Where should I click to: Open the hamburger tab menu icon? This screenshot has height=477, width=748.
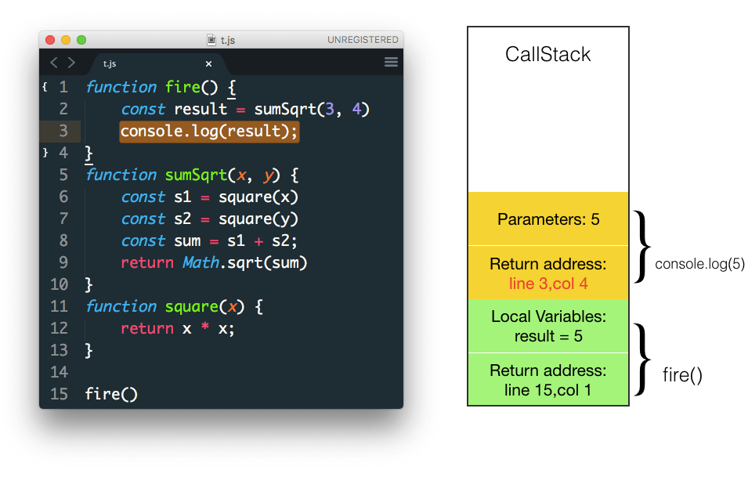391,62
